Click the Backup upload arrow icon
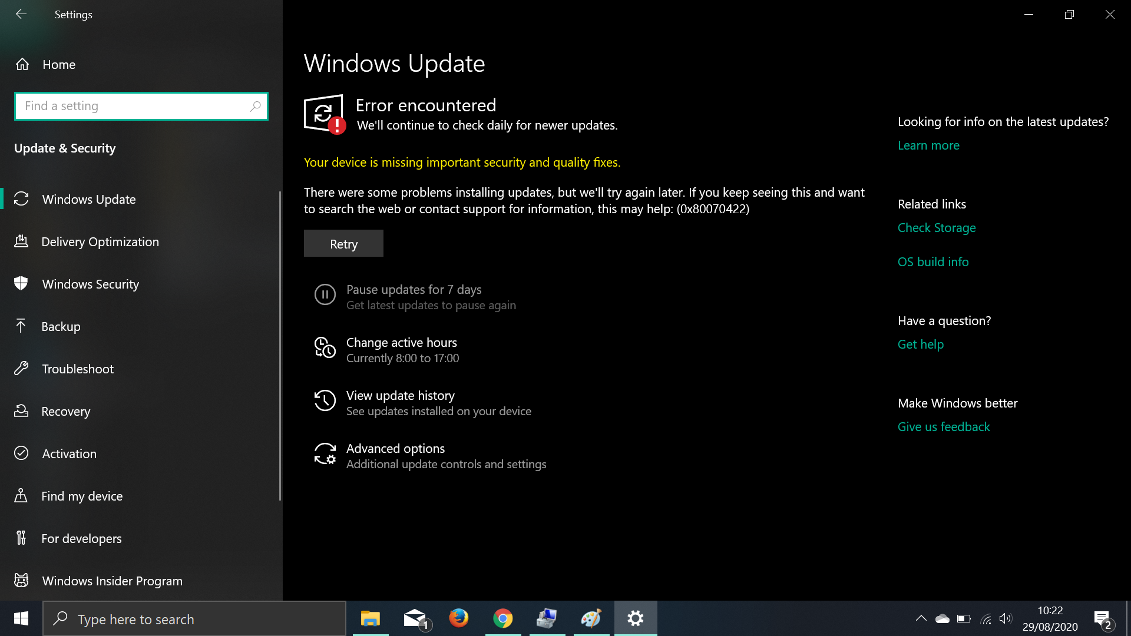The image size is (1131, 636). 21,326
